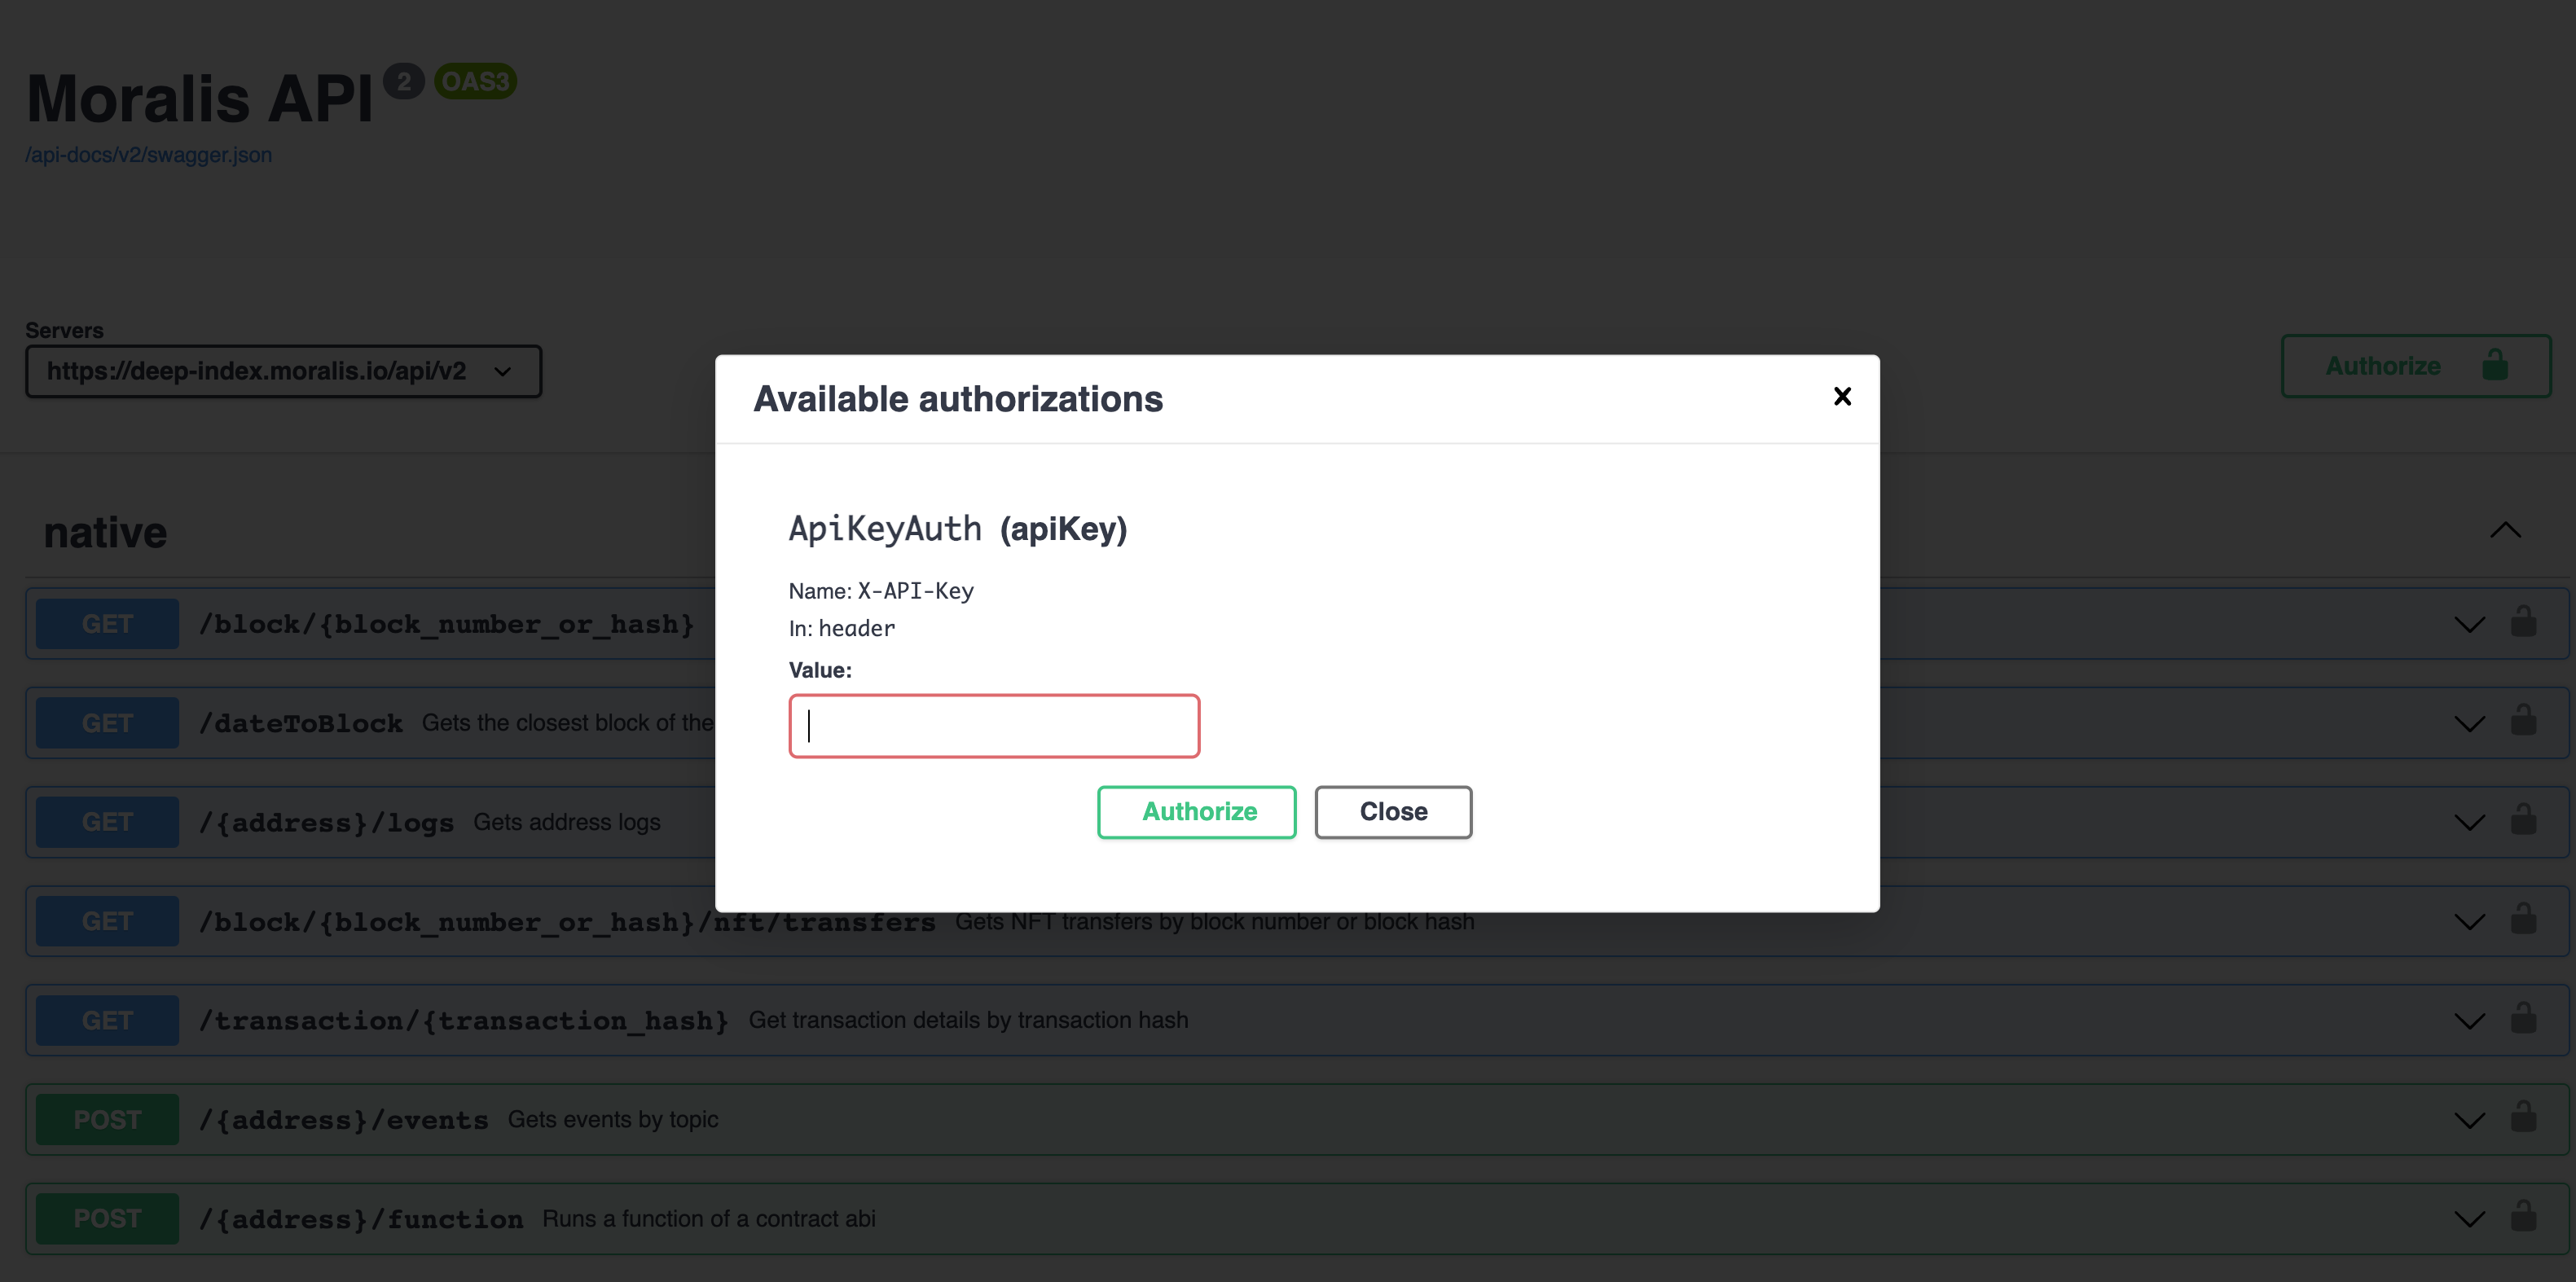The width and height of the screenshot is (2576, 1282).
Task: Click the green Authorize button in dialog
Action: pyautogui.click(x=1196, y=811)
